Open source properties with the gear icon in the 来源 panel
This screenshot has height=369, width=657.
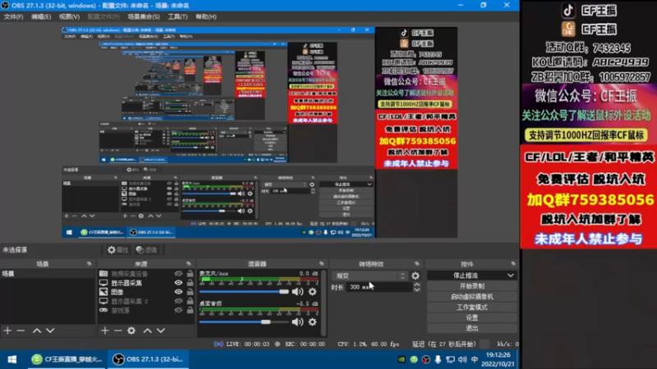point(131,330)
